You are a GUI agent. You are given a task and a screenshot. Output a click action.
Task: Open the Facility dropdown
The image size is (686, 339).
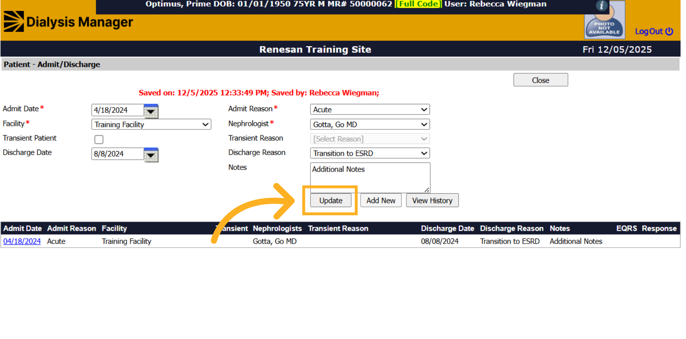coord(151,124)
